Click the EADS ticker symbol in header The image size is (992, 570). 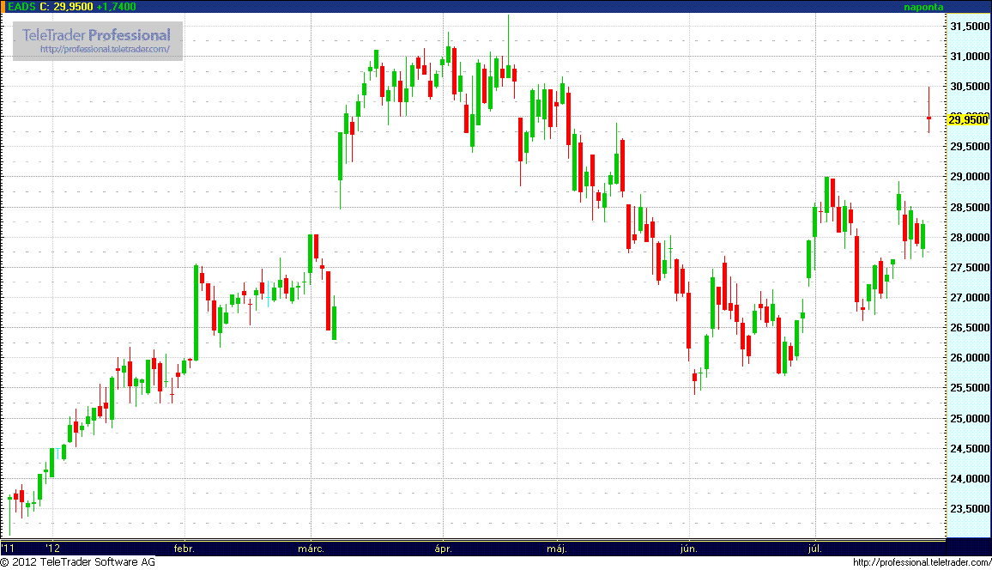coord(22,7)
